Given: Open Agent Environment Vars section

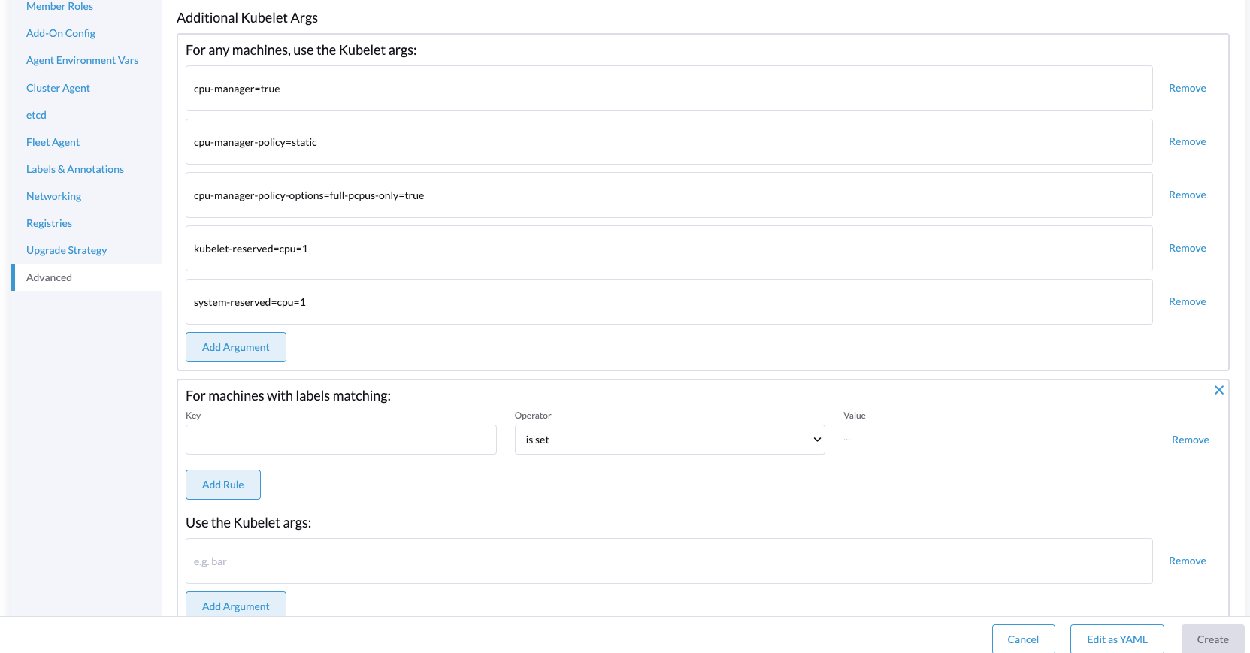Looking at the screenshot, I should (x=82, y=60).
